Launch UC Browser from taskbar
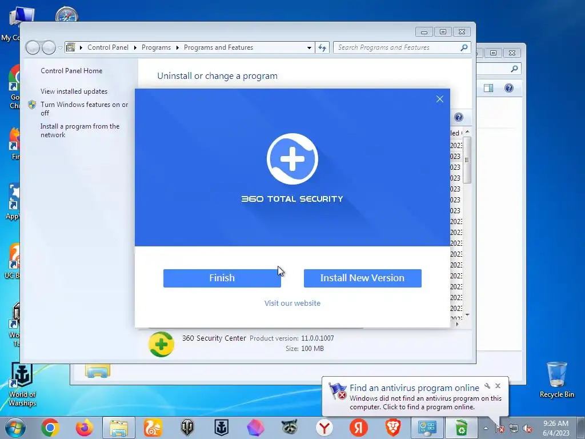This screenshot has width=585, height=439. 153,428
